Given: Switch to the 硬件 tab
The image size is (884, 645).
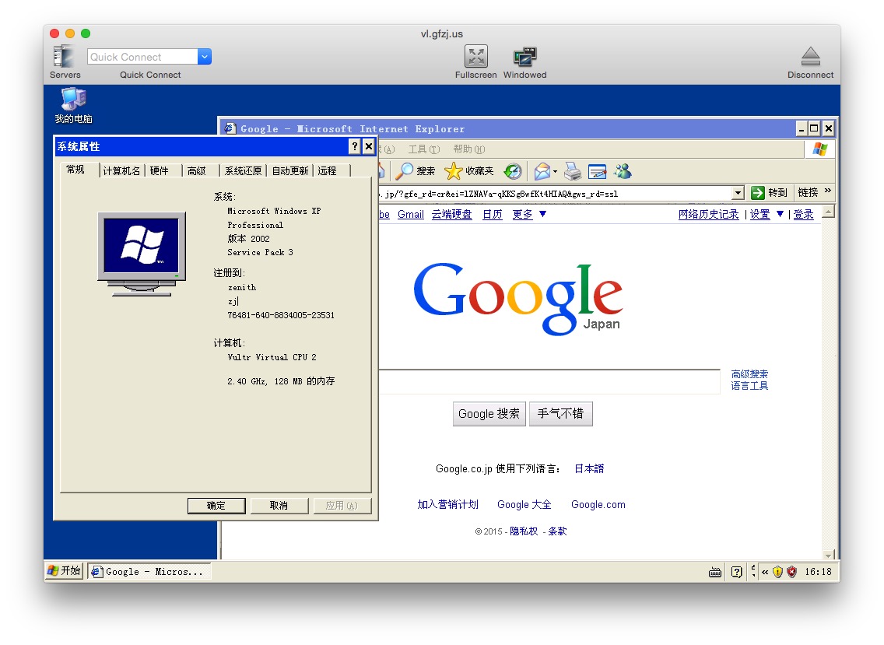Looking at the screenshot, I should [x=159, y=171].
